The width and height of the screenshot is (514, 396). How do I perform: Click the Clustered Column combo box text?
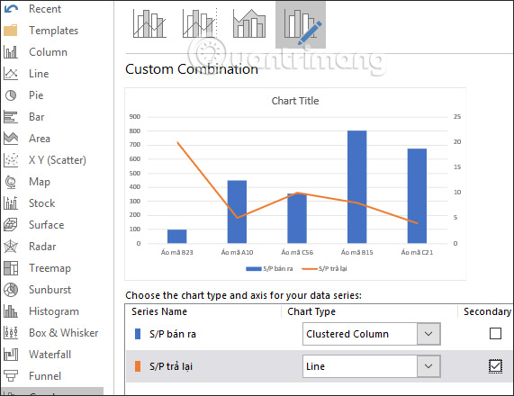[x=347, y=334]
